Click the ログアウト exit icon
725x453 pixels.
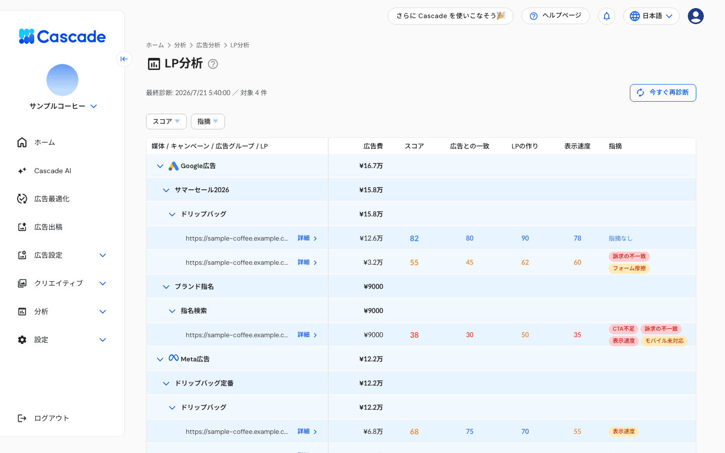tap(22, 418)
